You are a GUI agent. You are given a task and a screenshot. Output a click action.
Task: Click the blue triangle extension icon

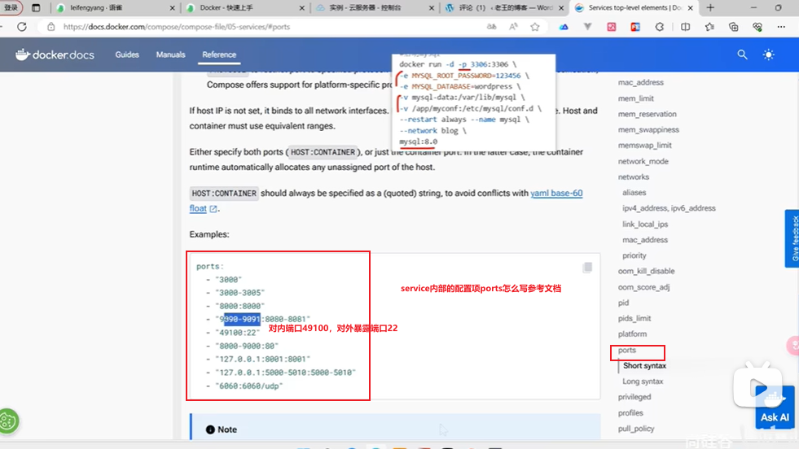(564, 27)
